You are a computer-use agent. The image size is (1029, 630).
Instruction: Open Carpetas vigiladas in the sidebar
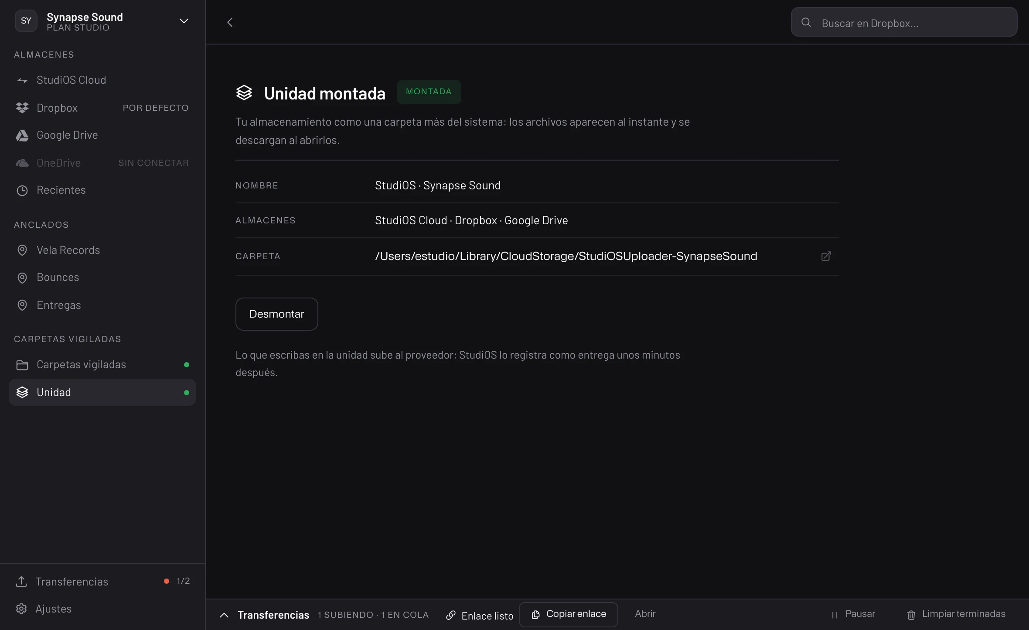click(102, 365)
